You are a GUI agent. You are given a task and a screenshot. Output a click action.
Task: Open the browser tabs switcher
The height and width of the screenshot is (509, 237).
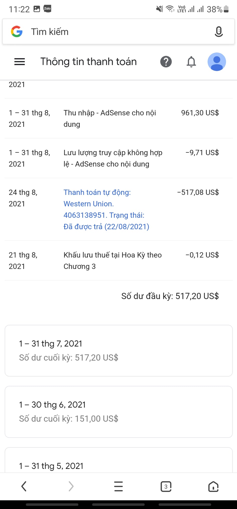(x=166, y=486)
